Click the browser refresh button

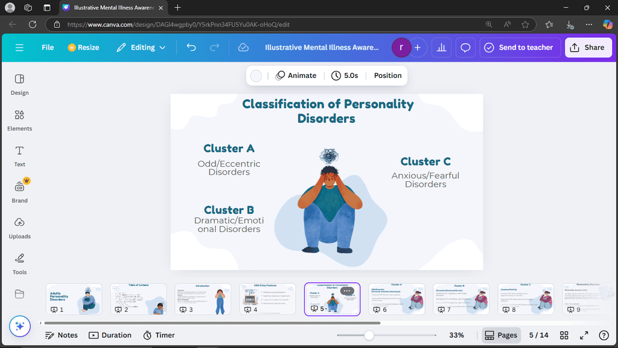pyautogui.click(x=33, y=24)
